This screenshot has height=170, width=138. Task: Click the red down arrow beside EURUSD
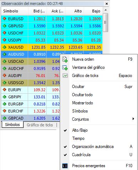5,19
